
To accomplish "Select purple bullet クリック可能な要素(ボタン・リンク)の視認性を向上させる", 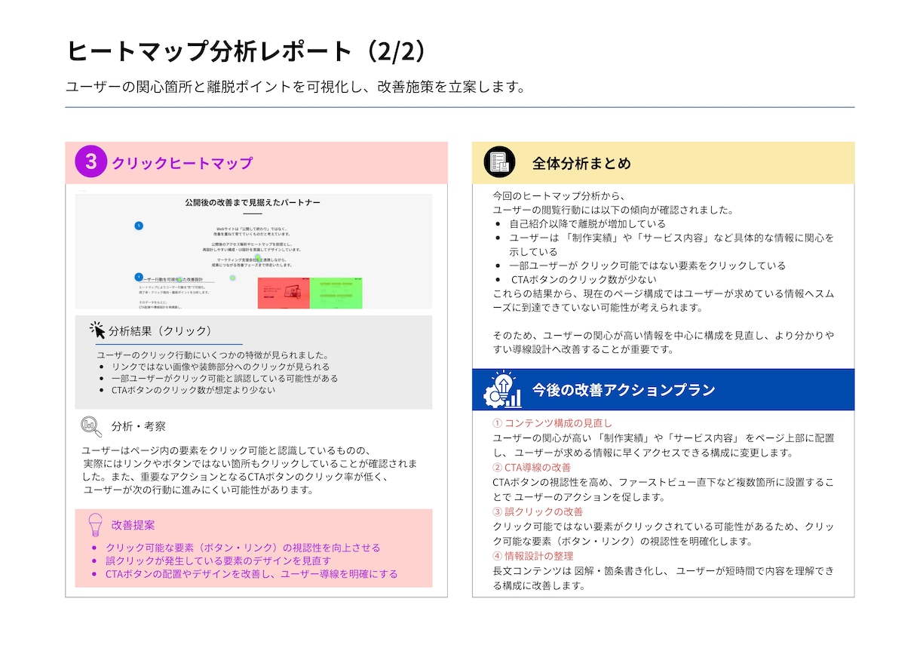I will 243,548.
